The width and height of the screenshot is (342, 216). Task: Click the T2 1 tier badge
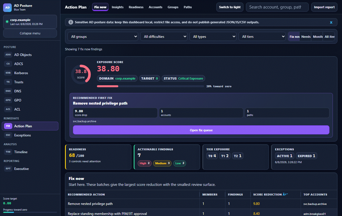[x=237, y=156]
